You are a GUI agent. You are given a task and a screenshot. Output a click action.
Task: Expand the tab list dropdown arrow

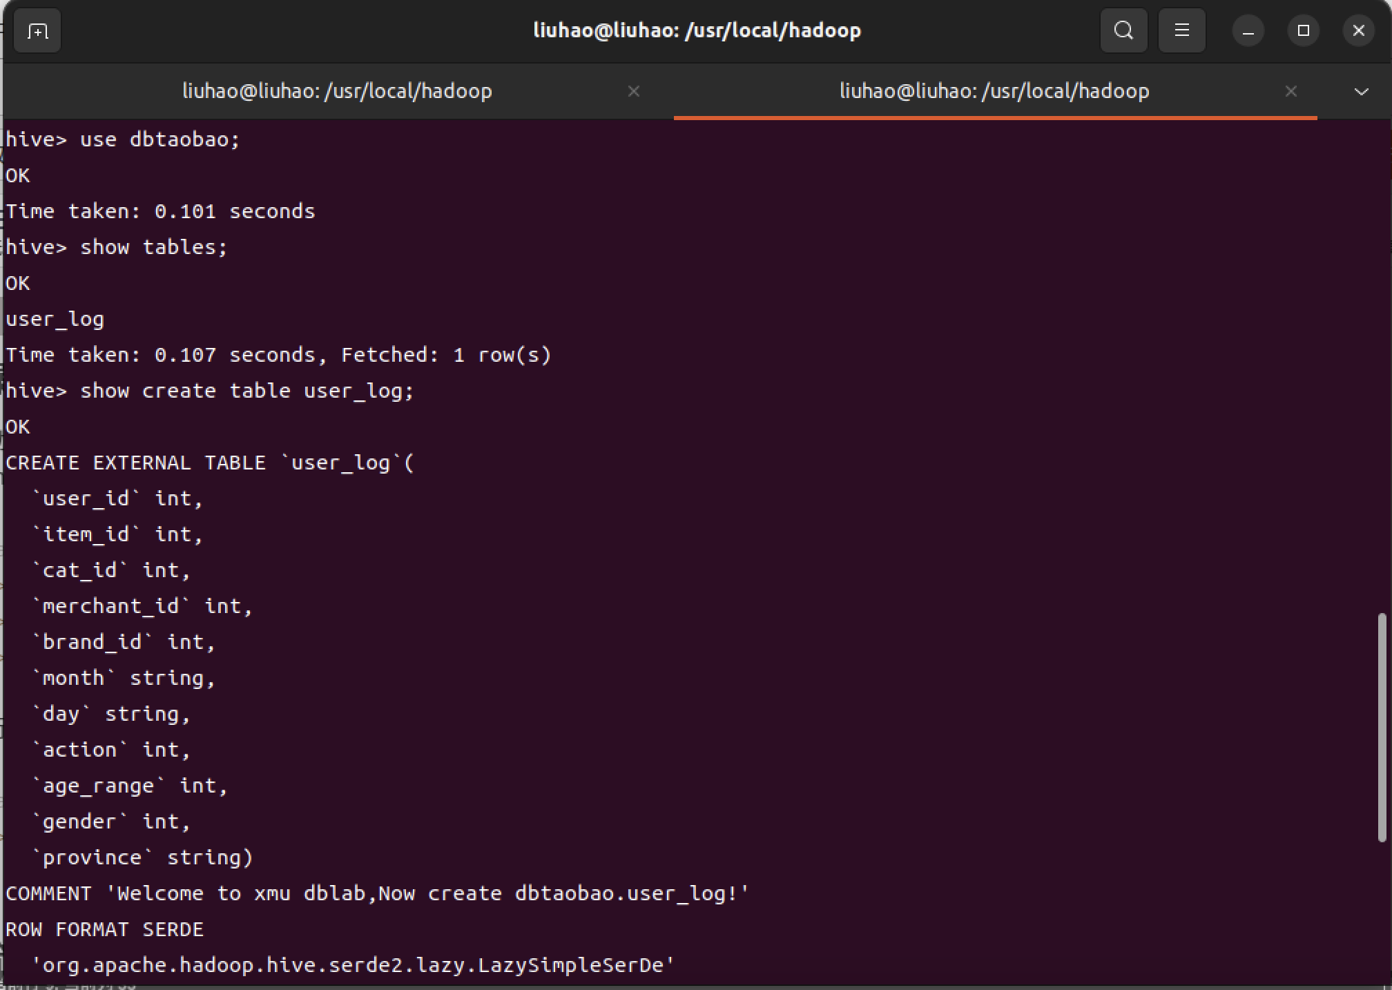[x=1361, y=91]
